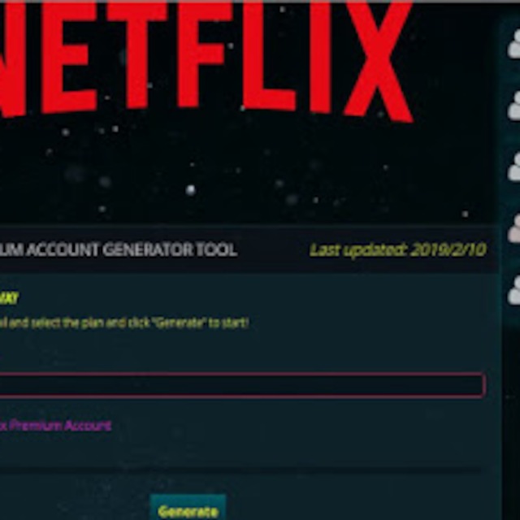
Task: Click the ACCOUNT GENERATOR TOOL heading
Action: (x=119, y=249)
